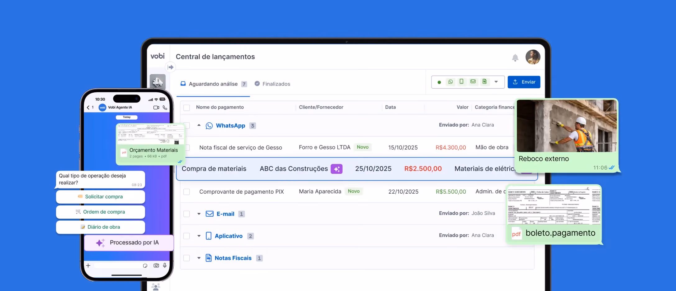Viewport: 676px width, 291px height.
Task: Start a video call in phone chat
Action: point(156,108)
